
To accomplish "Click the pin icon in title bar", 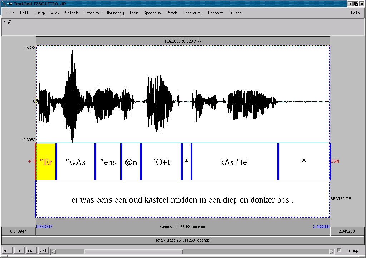I will pos(10,4).
